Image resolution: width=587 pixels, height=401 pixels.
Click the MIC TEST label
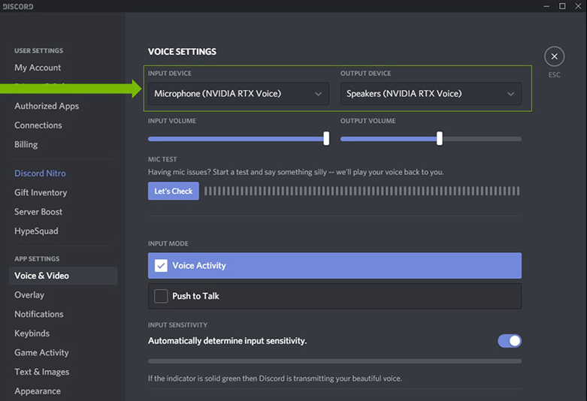click(x=162, y=159)
